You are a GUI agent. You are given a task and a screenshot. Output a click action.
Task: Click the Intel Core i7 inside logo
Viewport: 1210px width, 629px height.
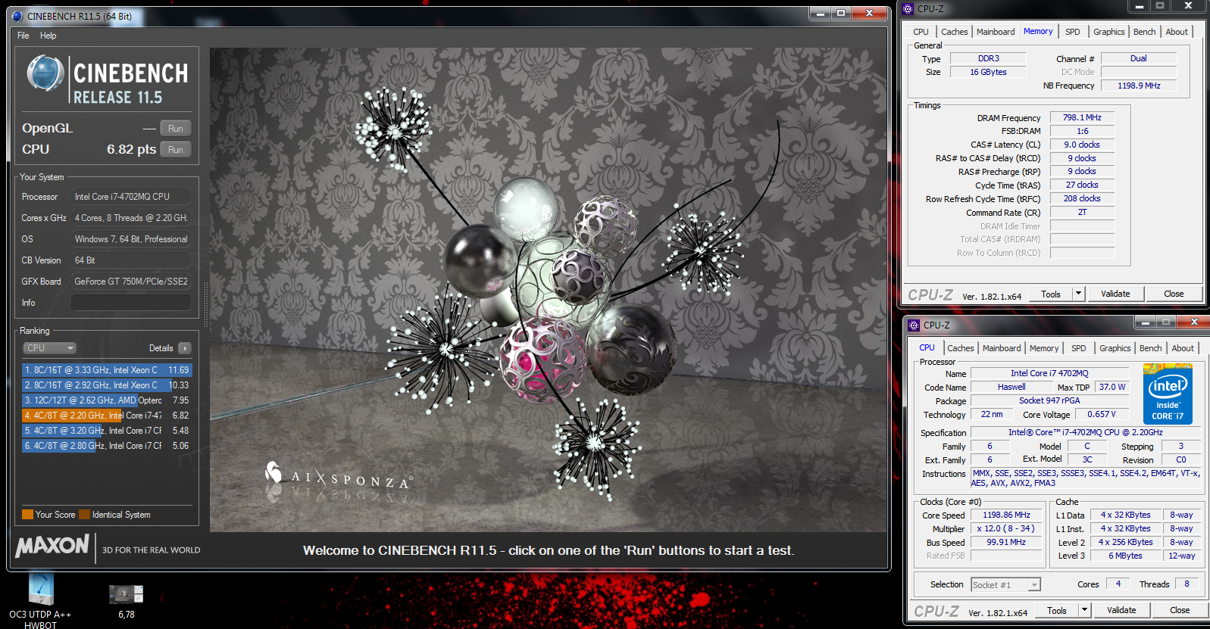click(1168, 394)
